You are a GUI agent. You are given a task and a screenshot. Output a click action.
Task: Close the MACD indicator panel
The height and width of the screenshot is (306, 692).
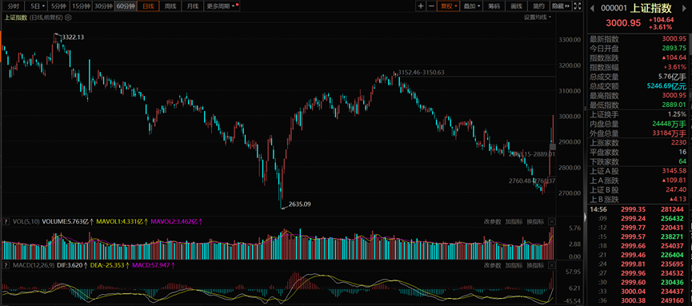pyautogui.click(x=552, y=265)
